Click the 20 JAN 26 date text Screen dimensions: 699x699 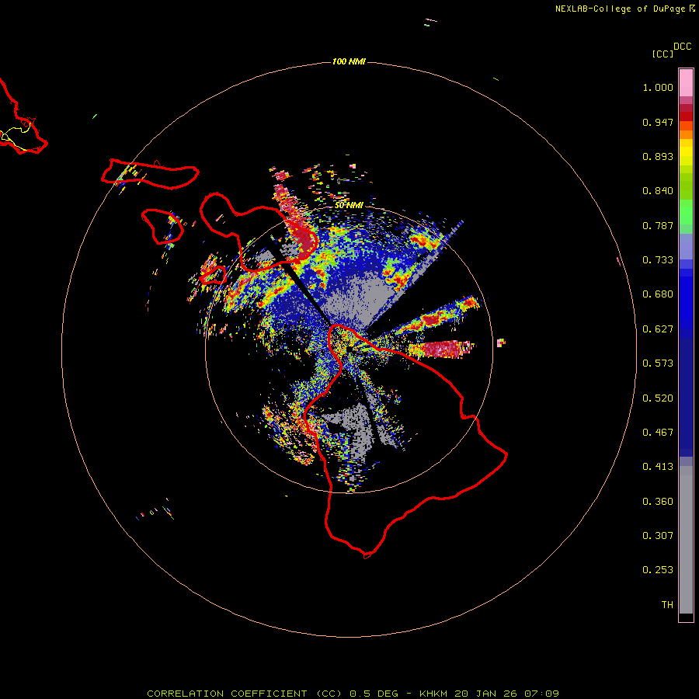click(485, 694)
